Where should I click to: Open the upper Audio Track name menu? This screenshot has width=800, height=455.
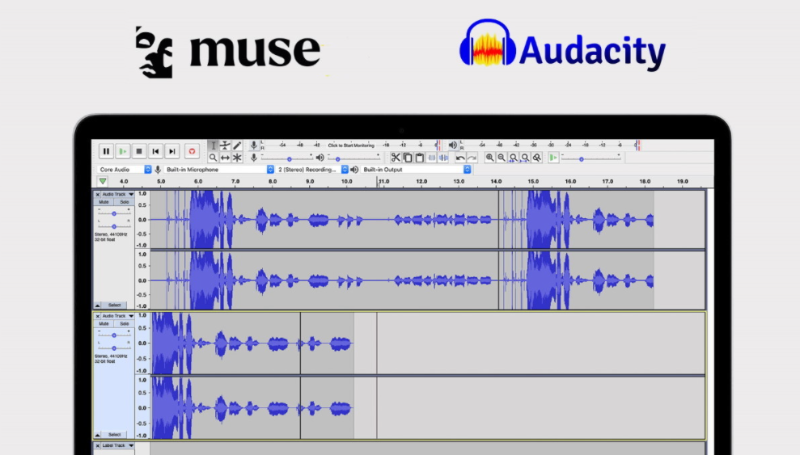click(117, 194)
